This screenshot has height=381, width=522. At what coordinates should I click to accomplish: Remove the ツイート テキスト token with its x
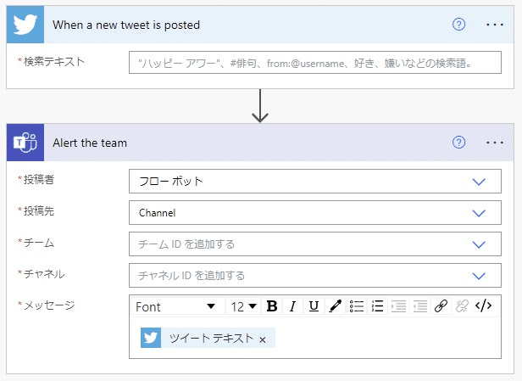263,339
